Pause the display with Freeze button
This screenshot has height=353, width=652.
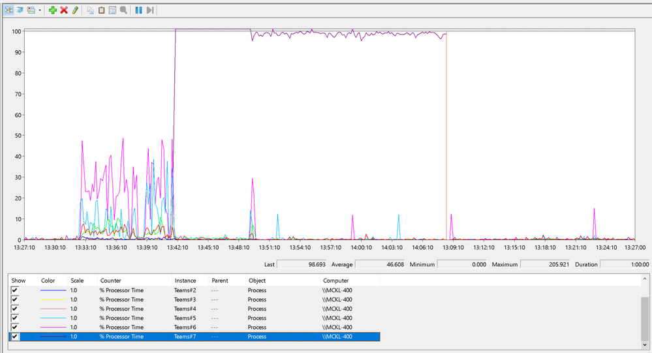[x=138, y=10]
